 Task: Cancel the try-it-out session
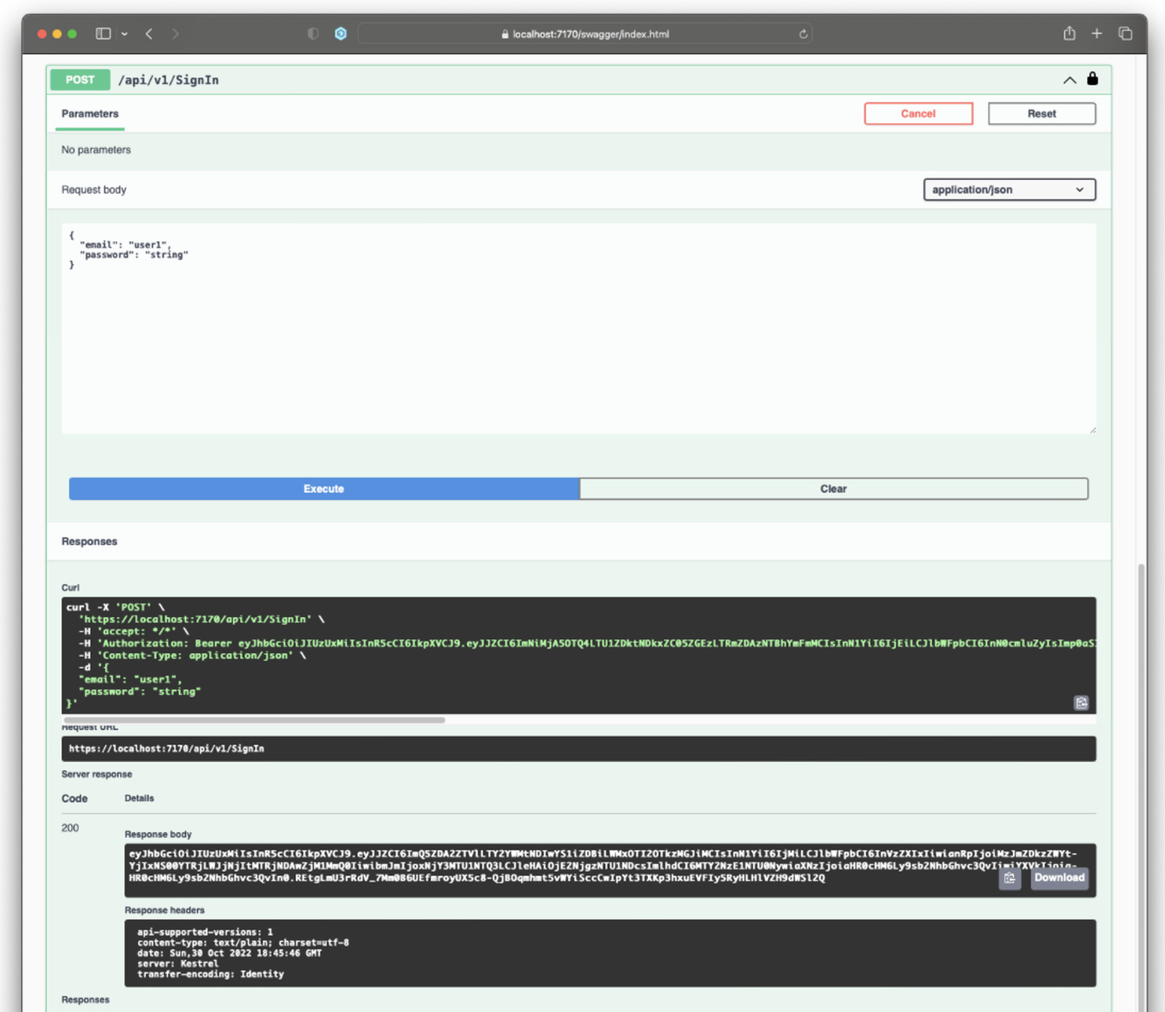click(x=918, y=114)
